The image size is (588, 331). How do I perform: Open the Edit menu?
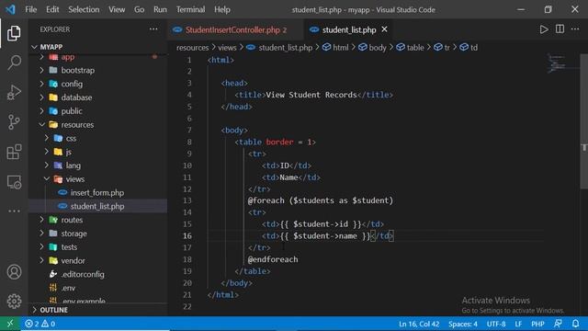(52, 9)
